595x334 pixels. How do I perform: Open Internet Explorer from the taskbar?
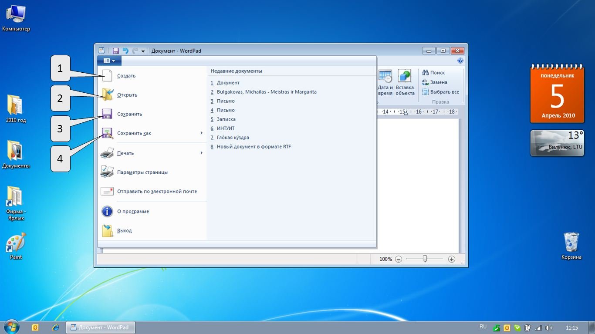tap(55, 327)
